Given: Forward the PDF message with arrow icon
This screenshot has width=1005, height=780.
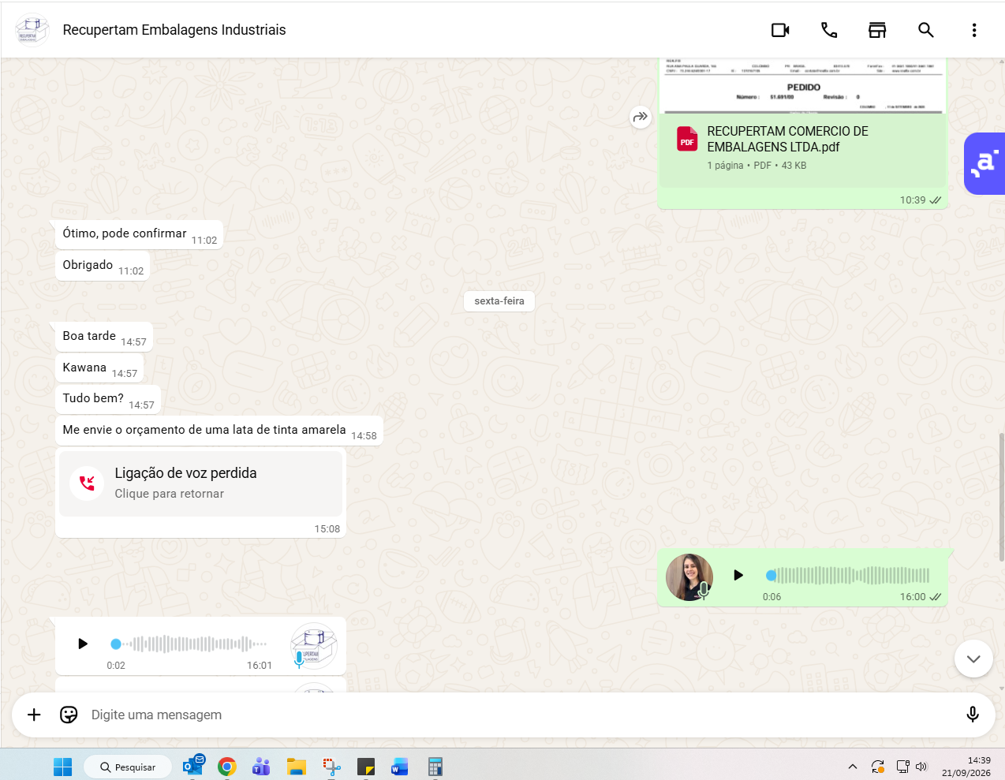Looking at the screenshot, I should (641, 117).
